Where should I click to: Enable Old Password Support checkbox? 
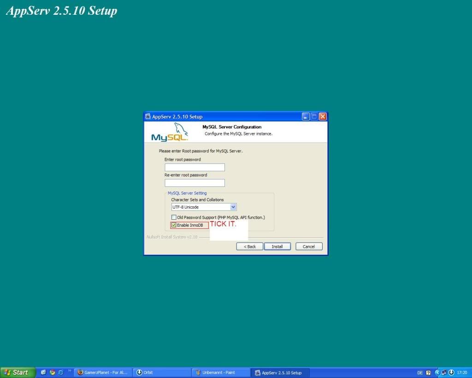click(x=174, y=217)
